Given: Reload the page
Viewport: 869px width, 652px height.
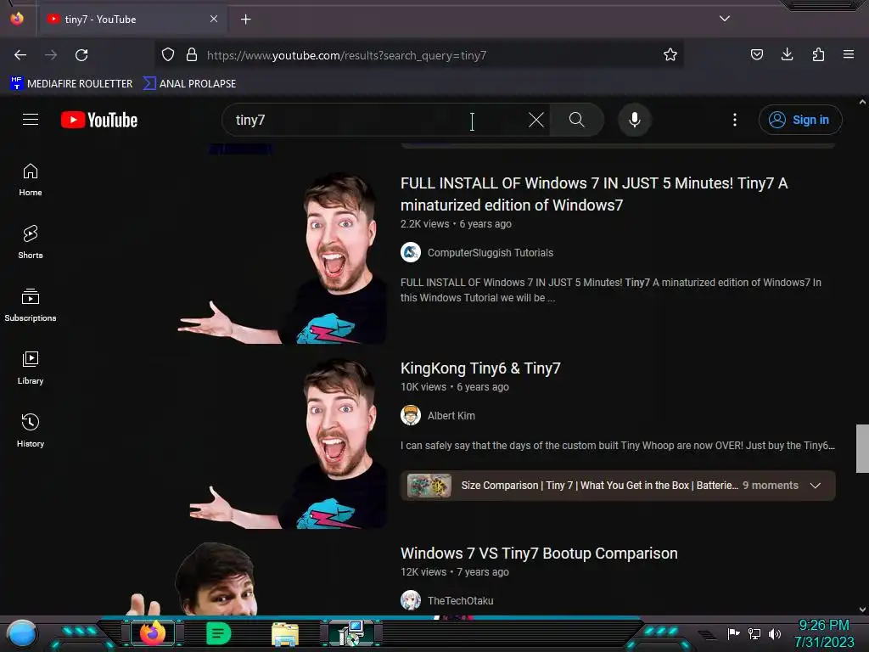Looking at the screenshot, I should (x=81, y=55).
